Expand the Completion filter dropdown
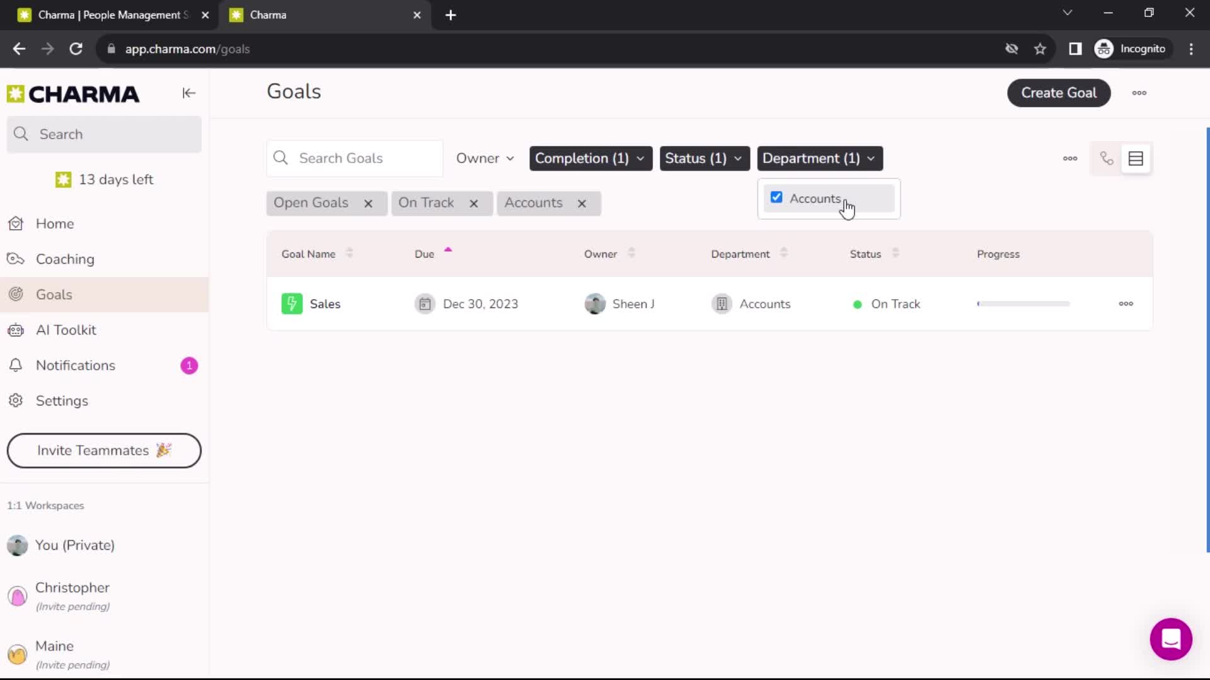Viewport: 1210px width, 680px height. [590, 158]
